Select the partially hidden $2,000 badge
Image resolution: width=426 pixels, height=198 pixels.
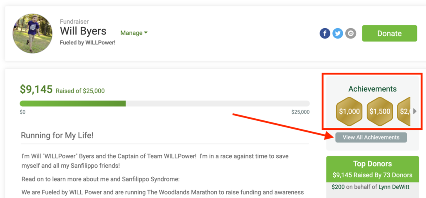404,111
